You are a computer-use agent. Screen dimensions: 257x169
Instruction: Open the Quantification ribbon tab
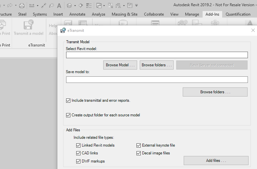(x=238, y=14)
